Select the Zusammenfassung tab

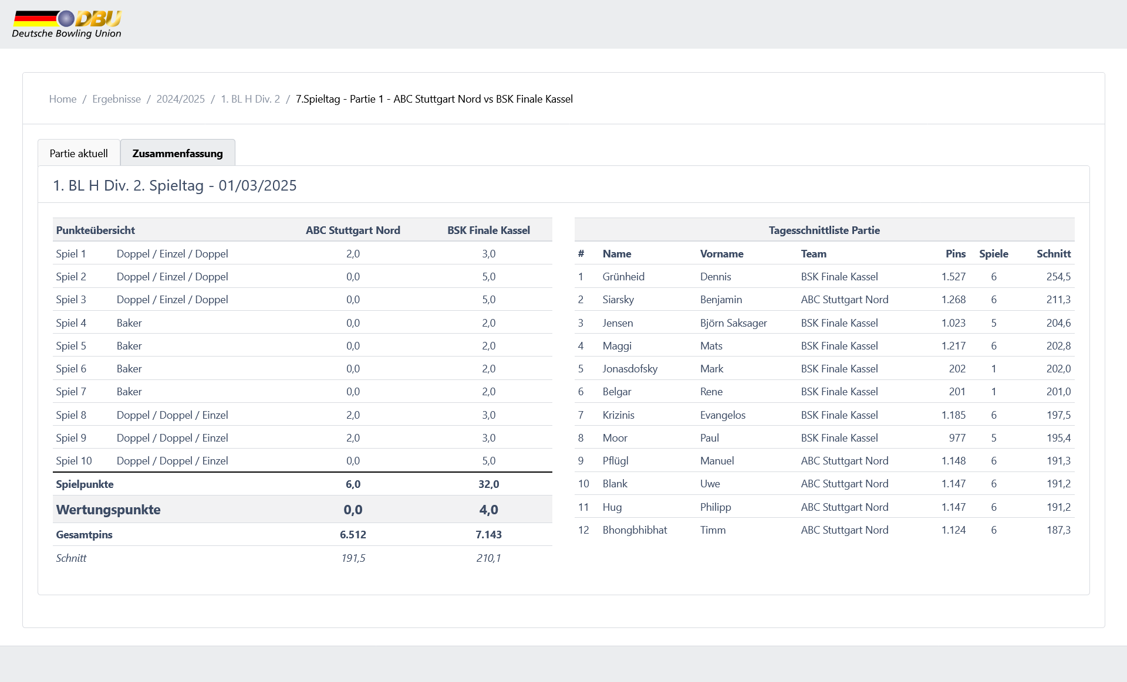click(x=178, y=153)
